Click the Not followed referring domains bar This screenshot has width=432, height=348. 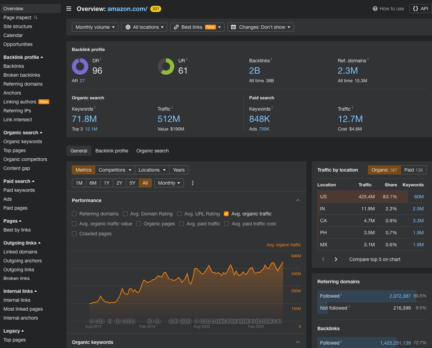(372, 308)
